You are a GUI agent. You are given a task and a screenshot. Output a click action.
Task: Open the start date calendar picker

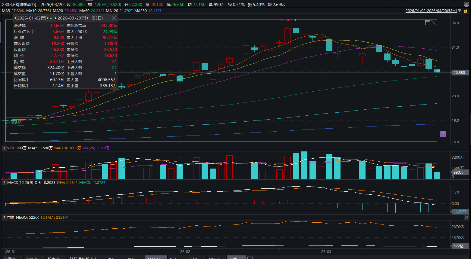coord(43,18)
